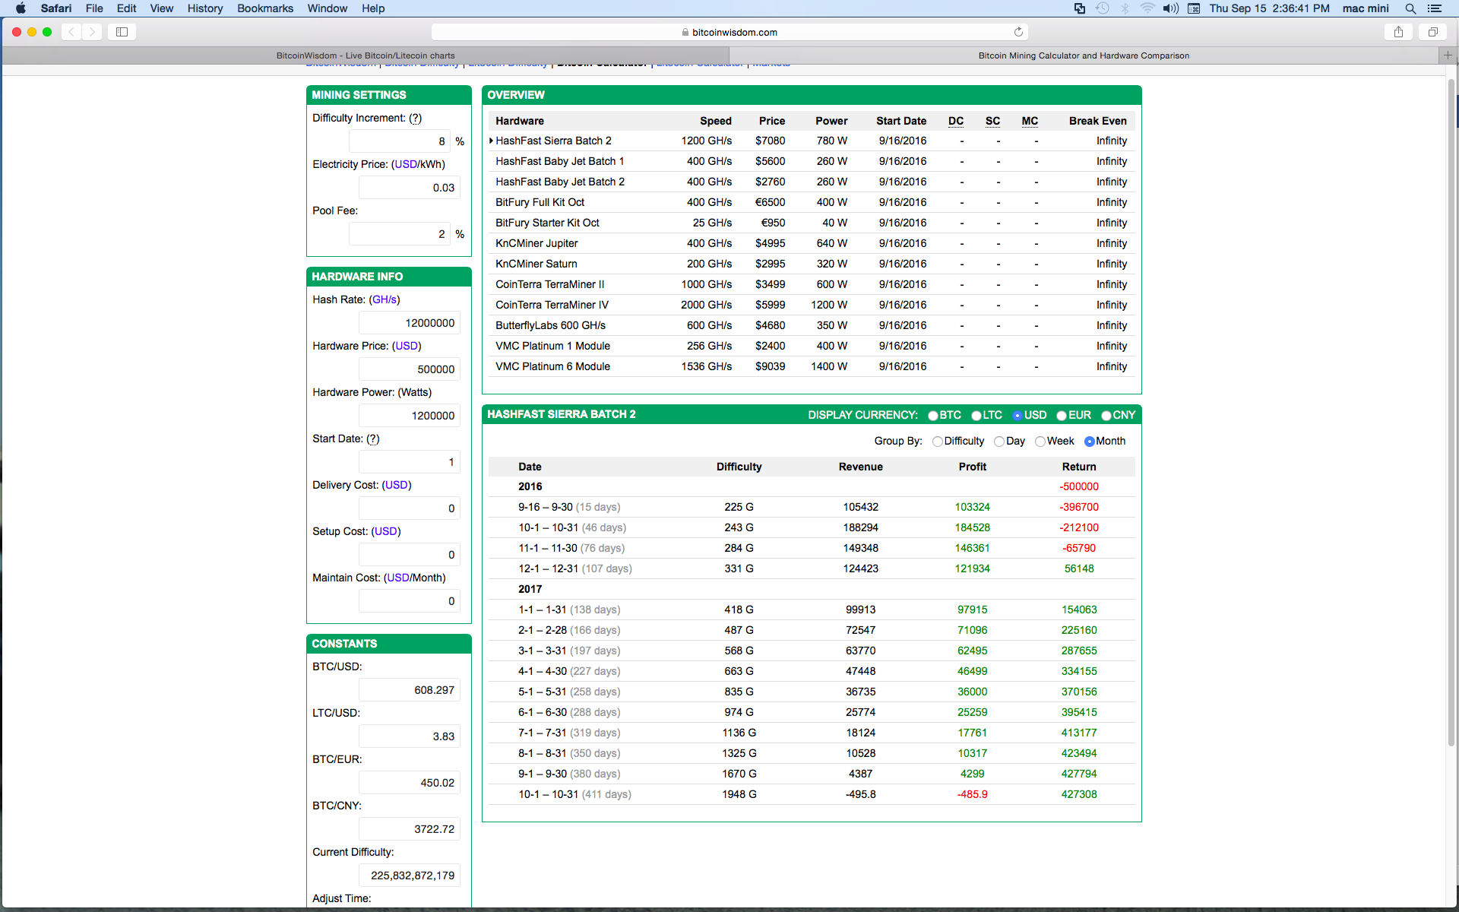The image size is (1459, 912).
Task: Click the Pool Fee input field
Action: (x=400, y=234)
